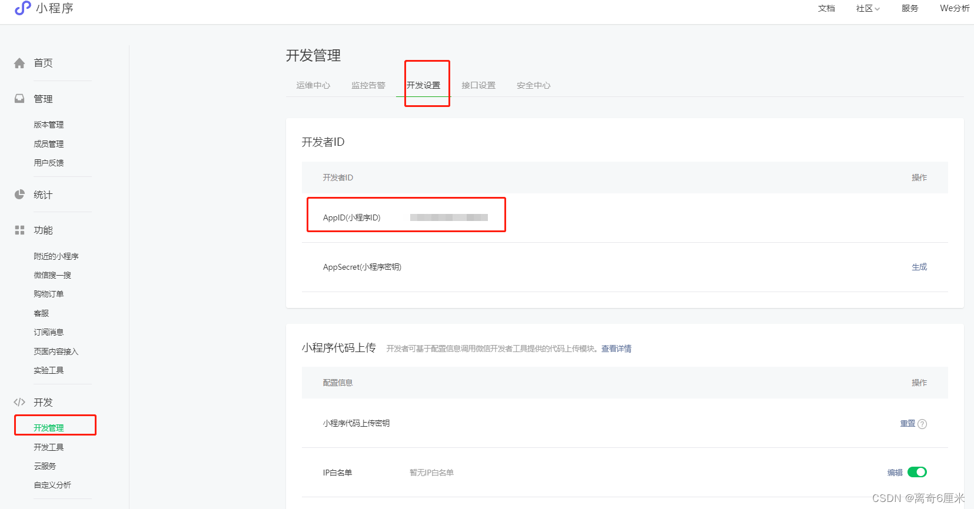Open 页面内容接入 in the sidebar
This screenshot has height=509, width=974.
(56, 351)
